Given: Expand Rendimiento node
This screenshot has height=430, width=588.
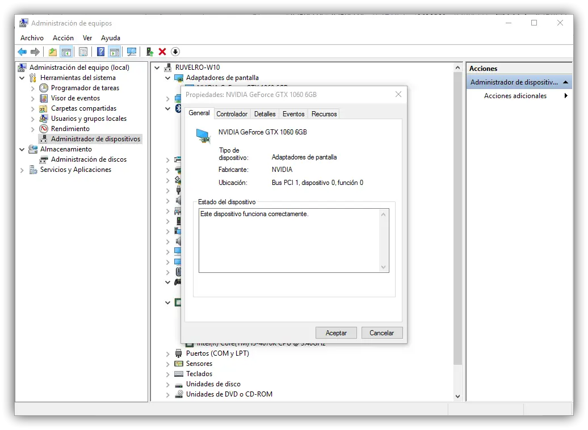Looking at the screenshot, I should [x=32, y=129].
